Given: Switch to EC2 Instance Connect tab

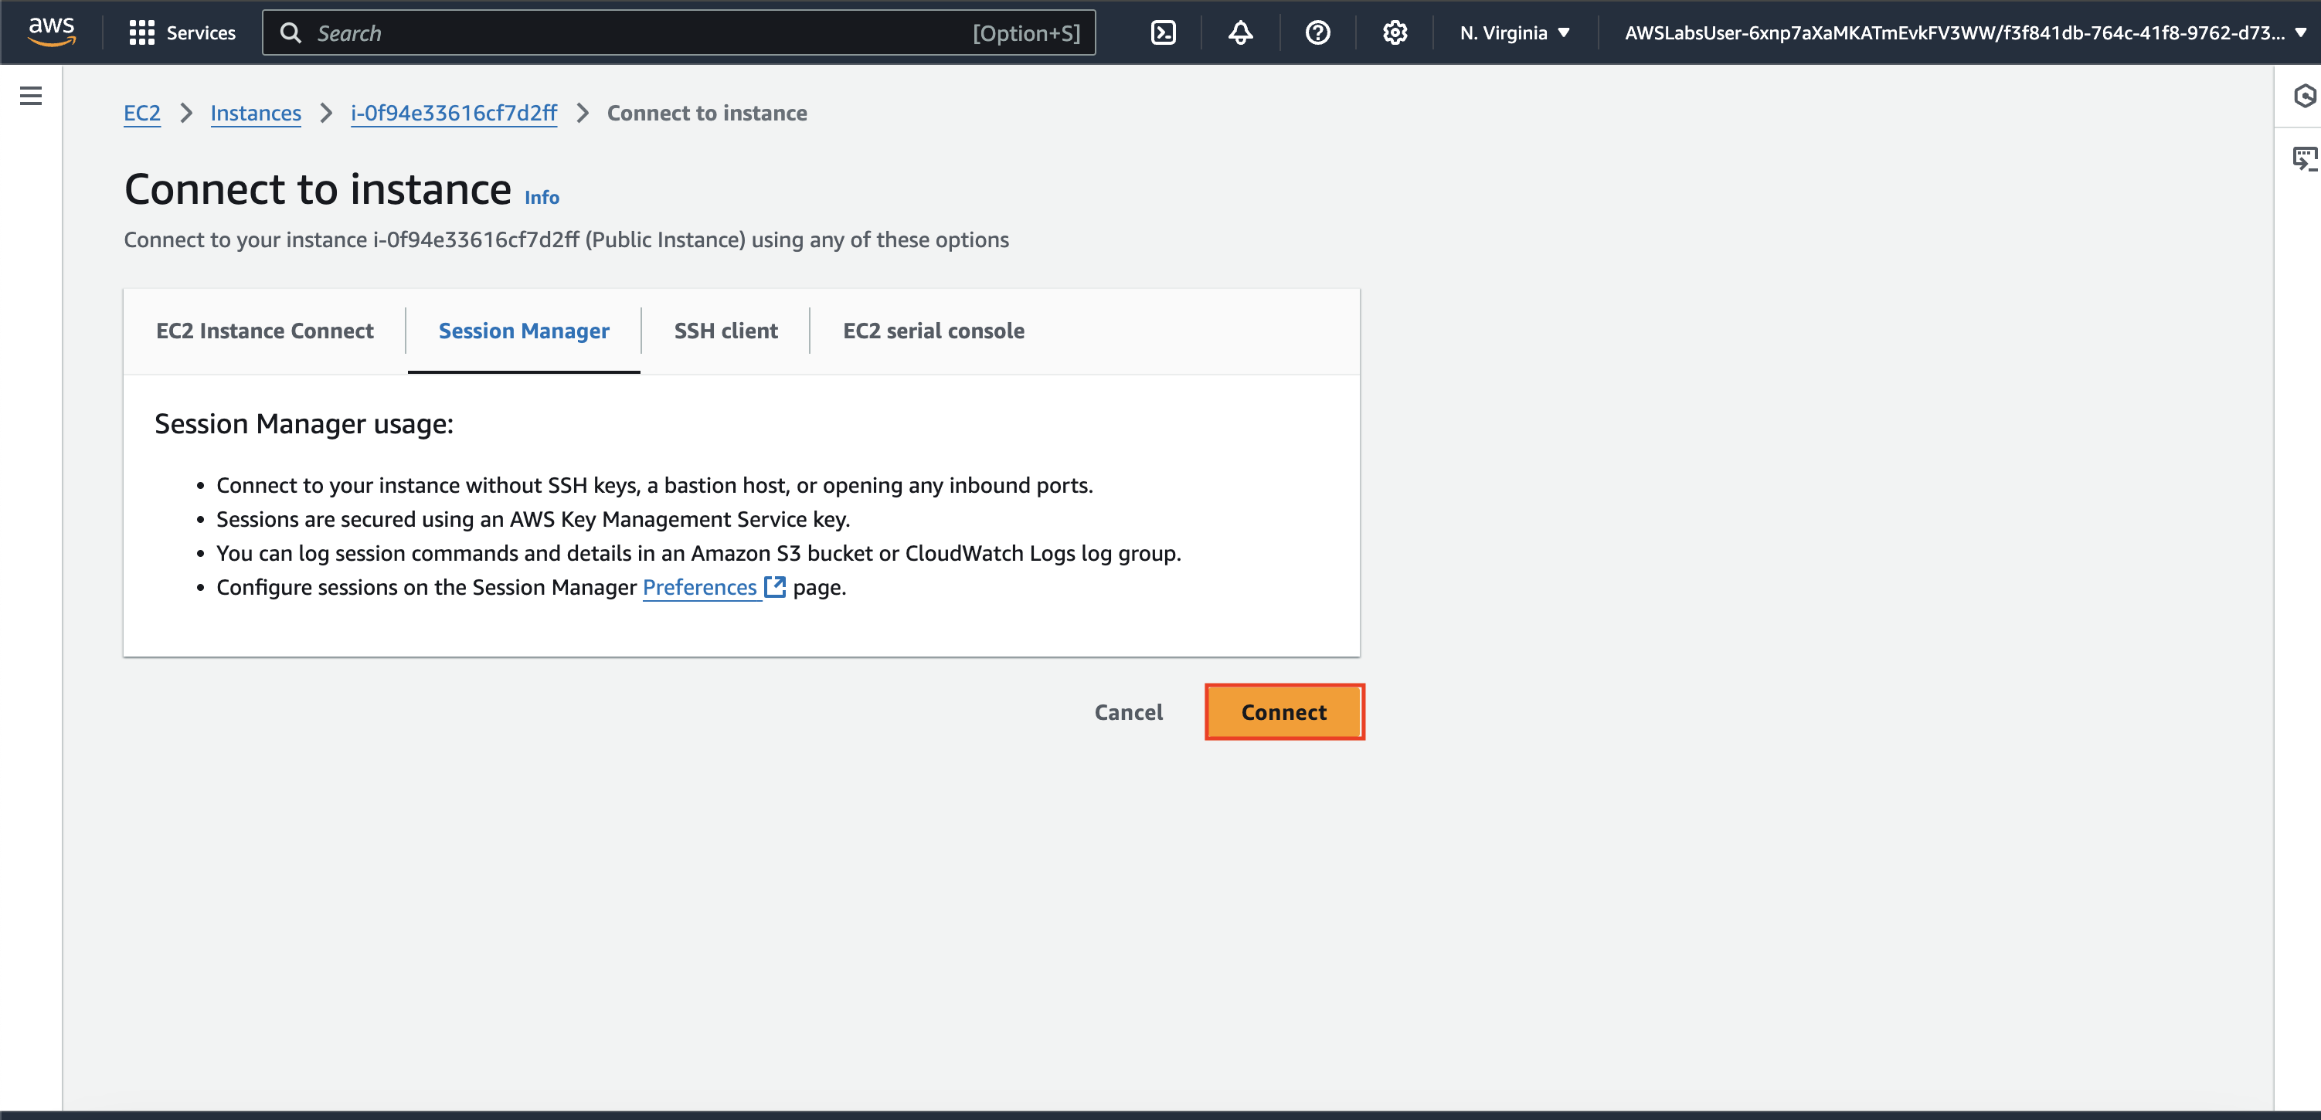Looking at the screenshot, I should [x=265, y=331].
